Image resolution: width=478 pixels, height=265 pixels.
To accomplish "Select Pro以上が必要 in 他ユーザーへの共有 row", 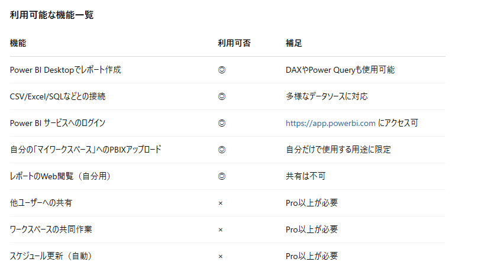I will (x=312, y=203).
